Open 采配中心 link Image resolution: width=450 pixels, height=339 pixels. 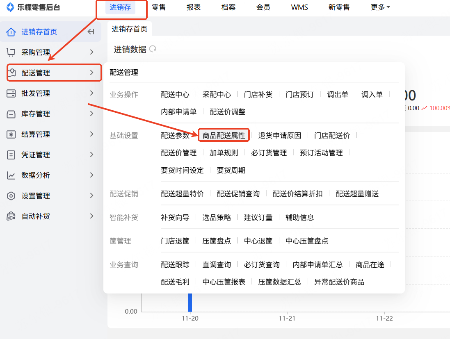[x=217, y=94]
